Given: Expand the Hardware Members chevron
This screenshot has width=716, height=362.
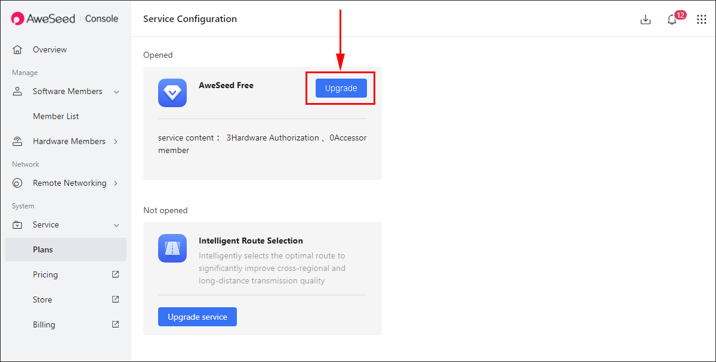Looking at the screenshot, I should 116,141.
